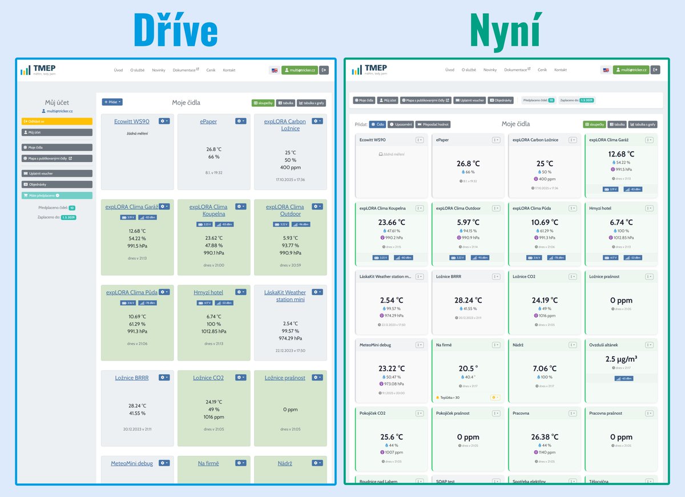Open 'Kontakt' nav item in Nyní screenshot
This screenshot has width=685, height=497.
point(561,70)
